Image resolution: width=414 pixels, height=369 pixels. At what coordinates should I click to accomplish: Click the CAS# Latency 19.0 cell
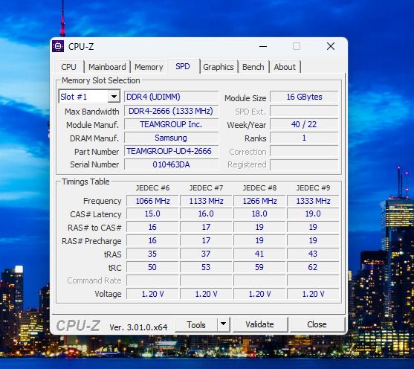click(313, 214)
